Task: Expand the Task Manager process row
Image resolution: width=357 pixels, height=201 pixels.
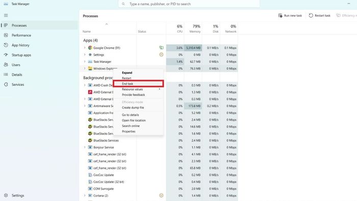Action: tap(85, 61)
